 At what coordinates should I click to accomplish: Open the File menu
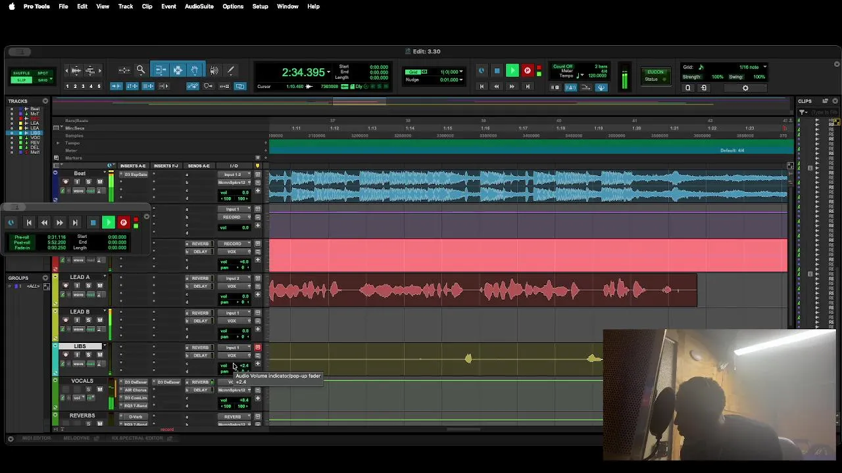pos(63,7)
